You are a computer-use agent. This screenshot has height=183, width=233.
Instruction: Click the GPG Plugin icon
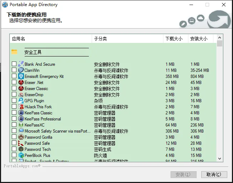(21, 101)
